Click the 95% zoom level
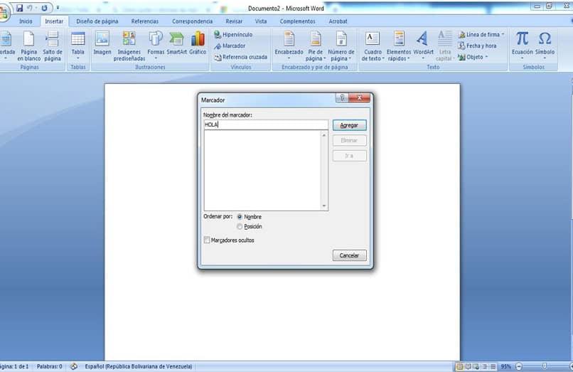This screenshot has height=372, width=573. (505, 366)
